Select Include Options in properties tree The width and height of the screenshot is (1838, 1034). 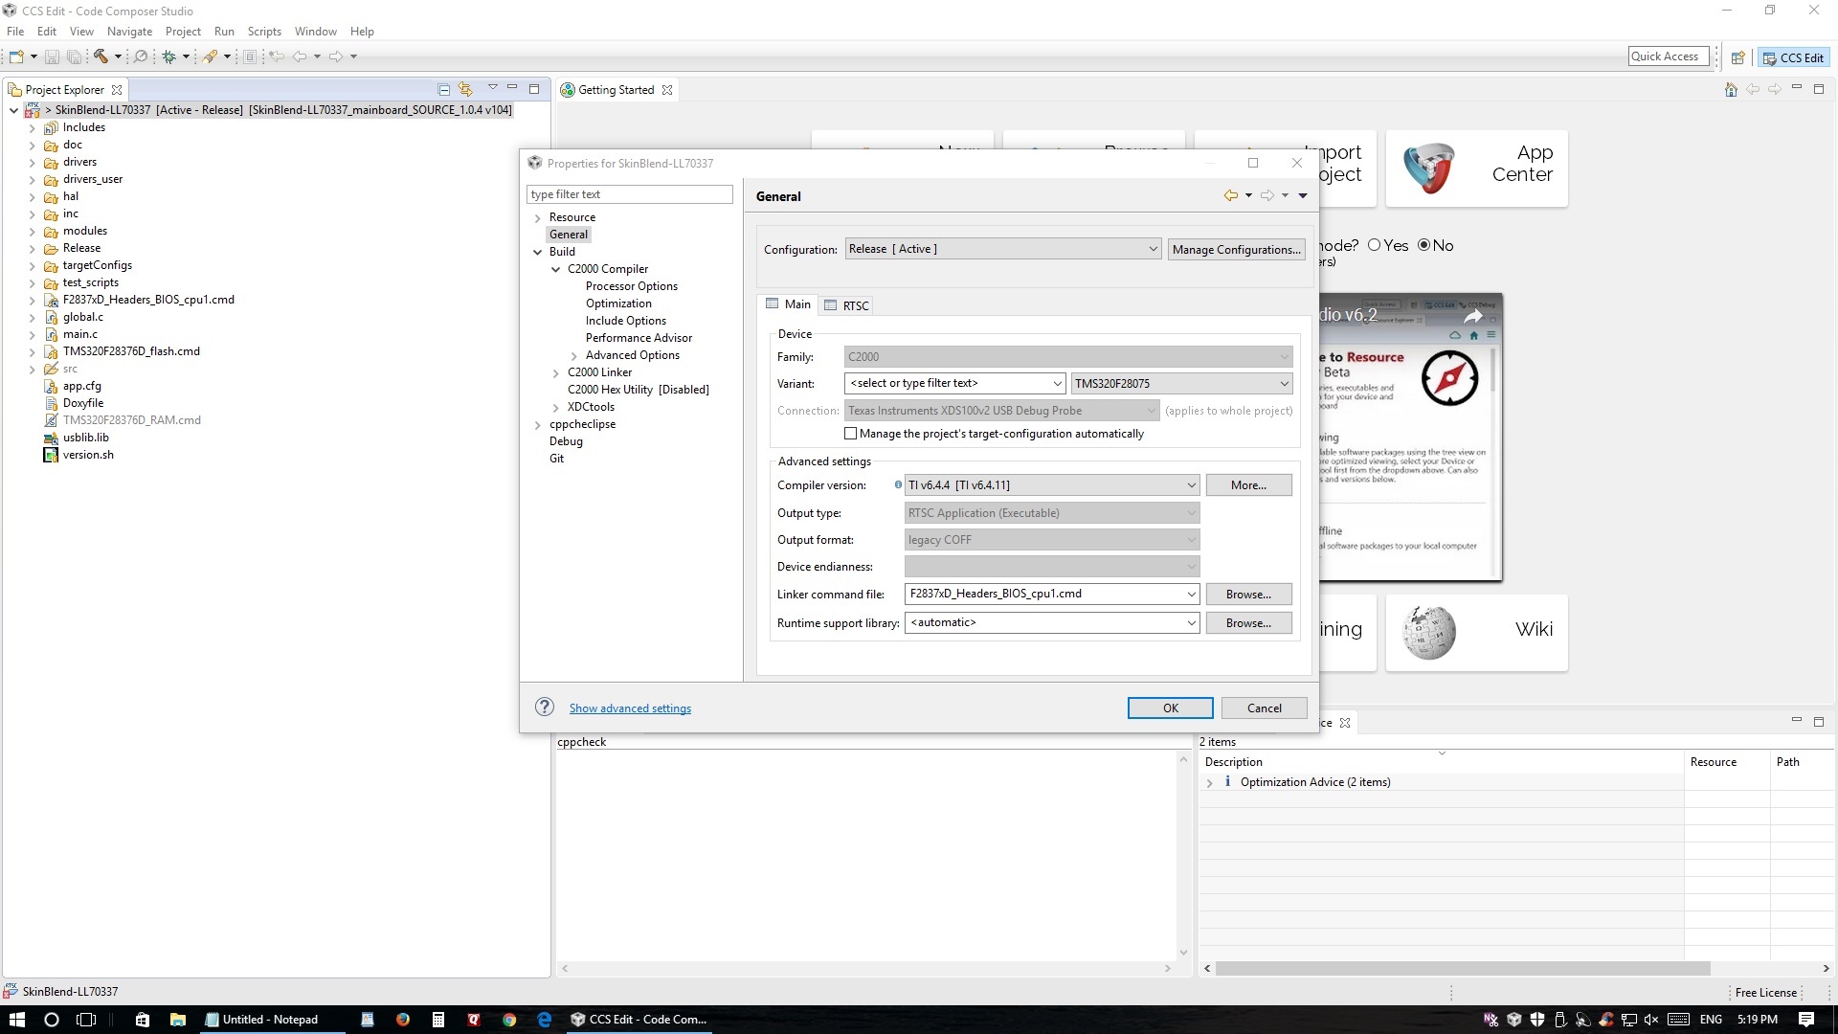626,321
